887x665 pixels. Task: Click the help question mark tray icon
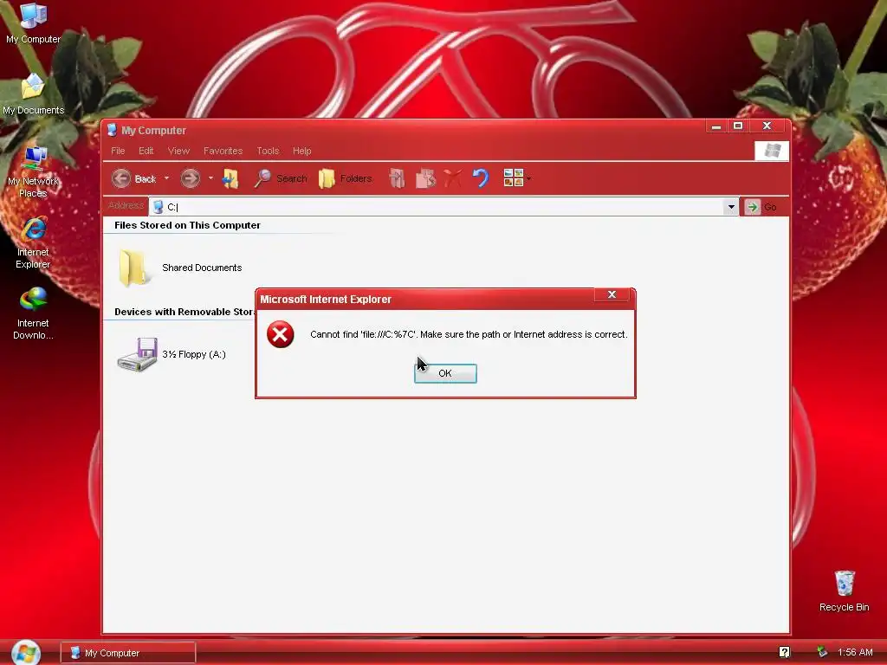point(784,652)
